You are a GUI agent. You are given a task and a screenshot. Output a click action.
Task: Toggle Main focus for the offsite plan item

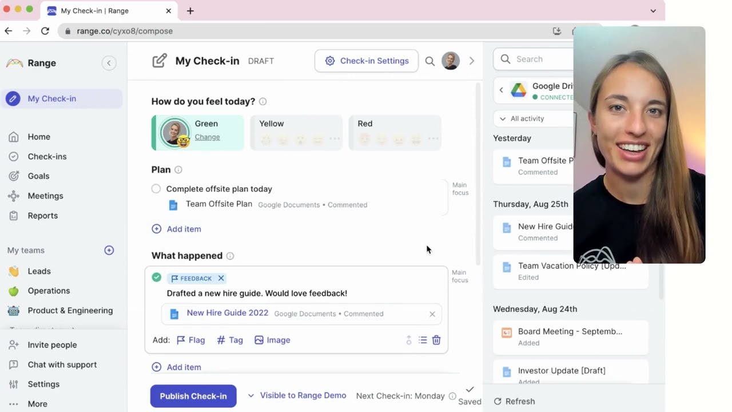pyautogui.click(x=460, y=189)
